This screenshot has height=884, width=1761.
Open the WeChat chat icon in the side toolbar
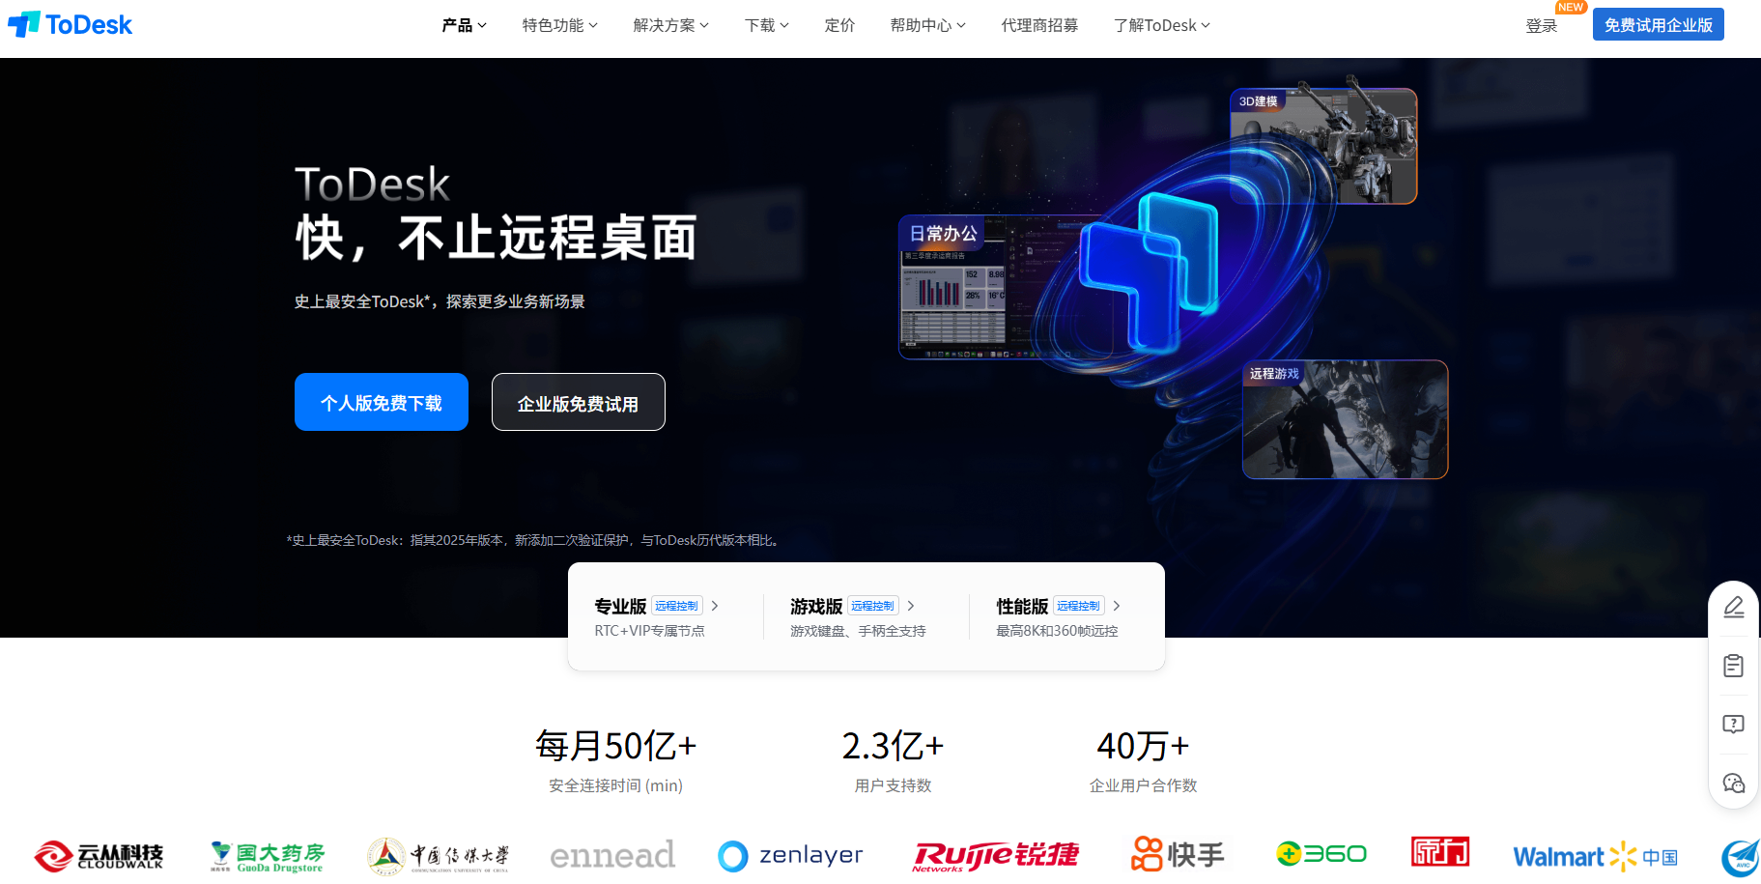point(1734,783)
